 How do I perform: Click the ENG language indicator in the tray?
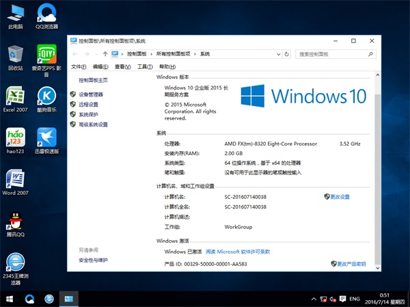354,299
